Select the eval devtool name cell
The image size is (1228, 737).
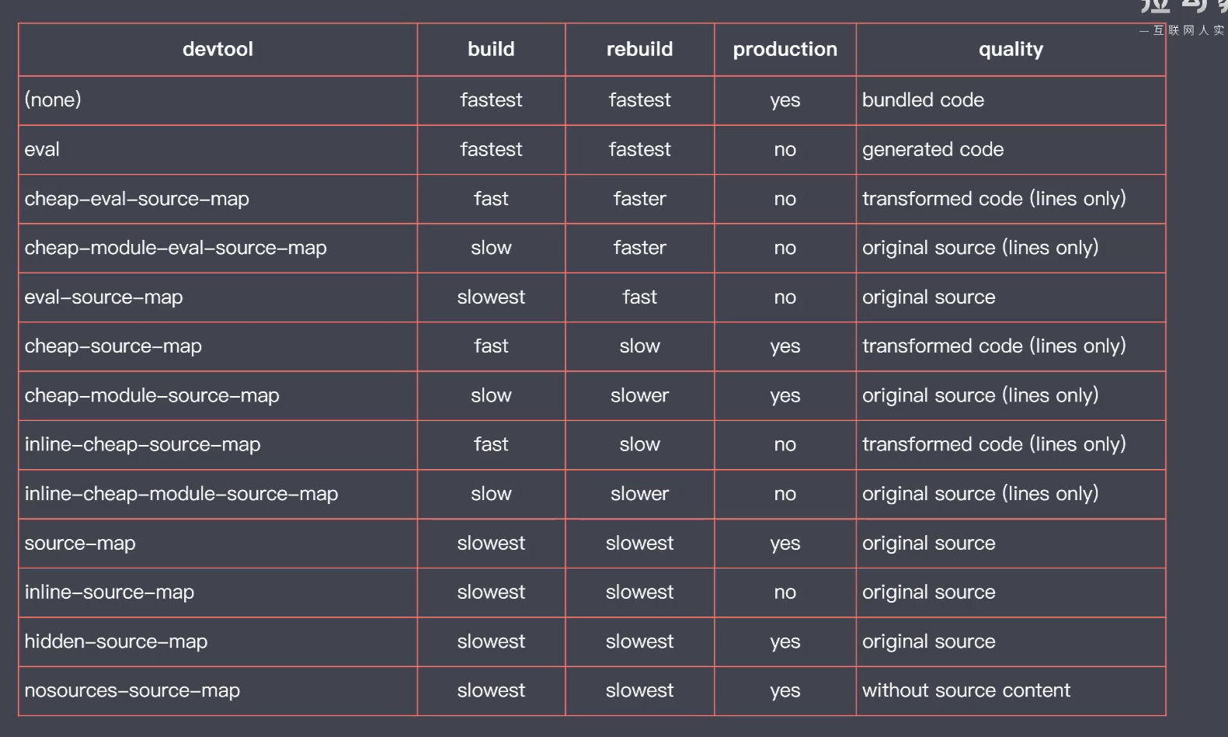pyautogui.click(x=42, y=149)
